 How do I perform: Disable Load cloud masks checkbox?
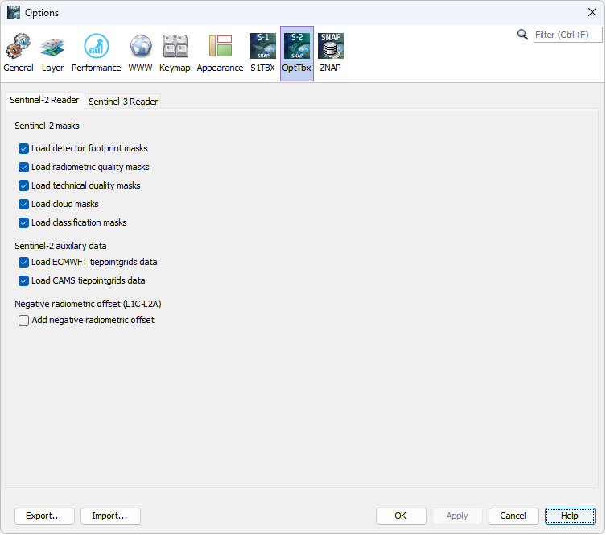click(23, 204)
